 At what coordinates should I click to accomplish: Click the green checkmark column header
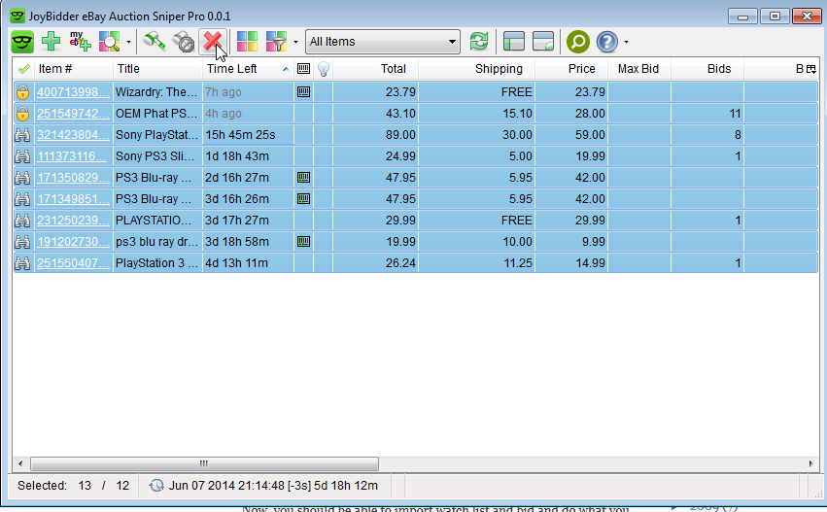pos(23,69)
